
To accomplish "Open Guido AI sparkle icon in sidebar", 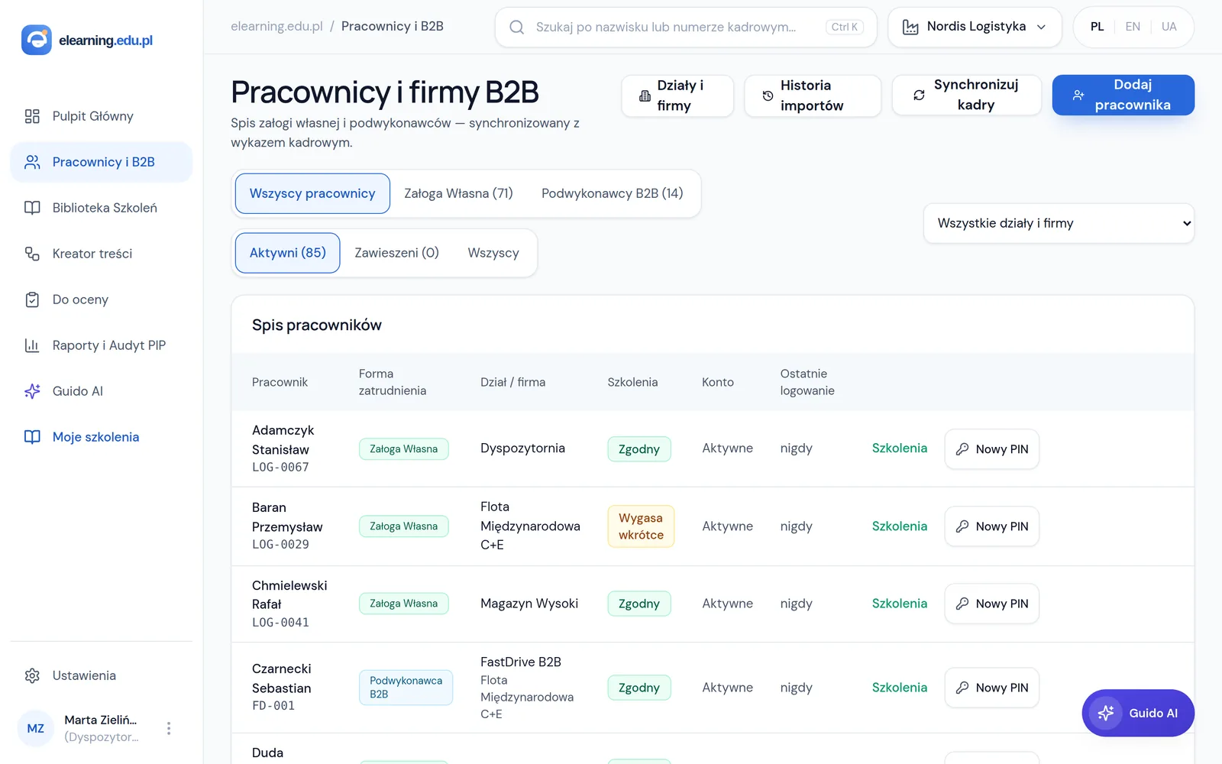I will tap(32, 391).
